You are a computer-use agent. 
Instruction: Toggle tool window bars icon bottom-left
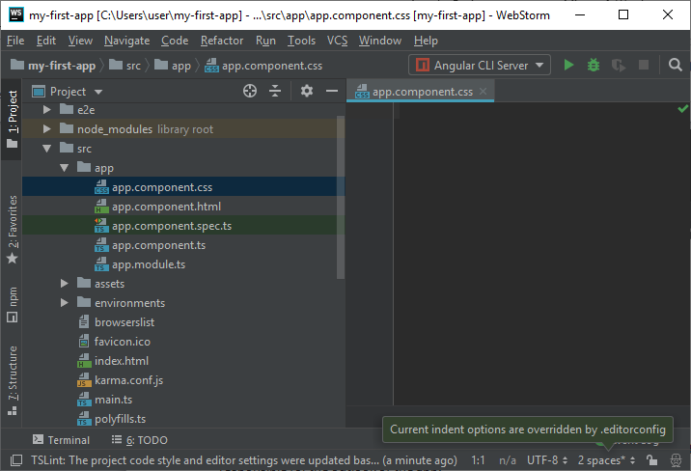[x=16, y=460]
